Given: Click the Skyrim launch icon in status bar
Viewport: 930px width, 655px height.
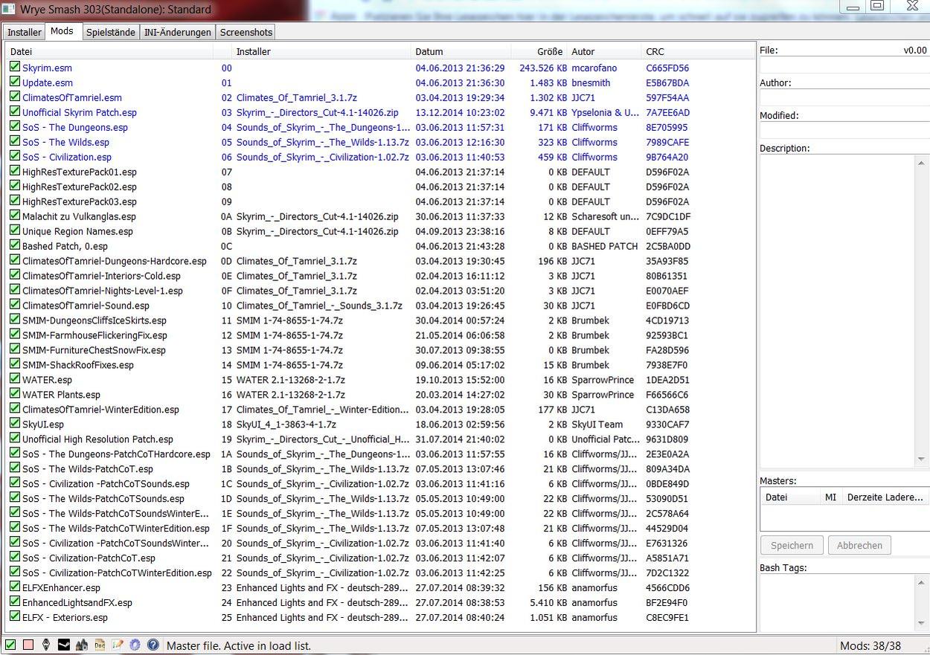Looking at the screenshot, I should 46,645.
